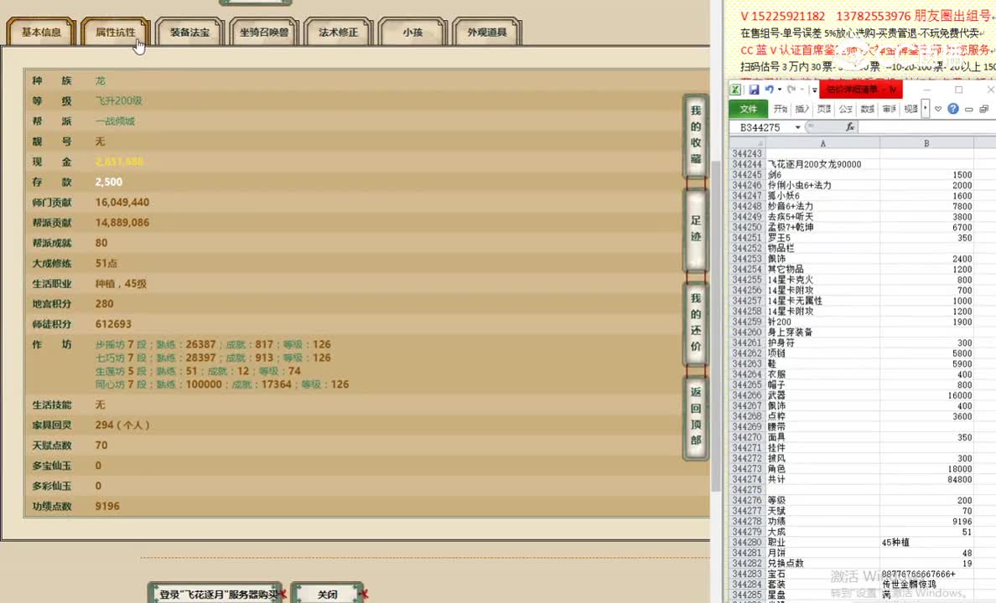Click the 同心坊 7段 workshop line
Image resolution: width=996 pixels, height=603 pixels.
(x=221, y=384)
